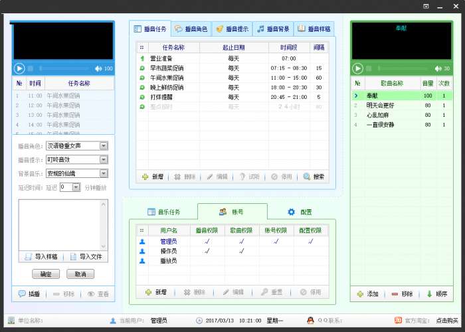Toggle 播音权限 checkmark for 操作员
Screen dimensions: 465x332
207,251
